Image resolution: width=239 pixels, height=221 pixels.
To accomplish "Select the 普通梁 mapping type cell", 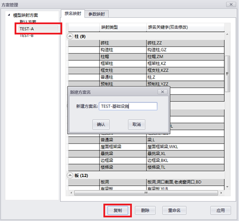I will point(123,140).
